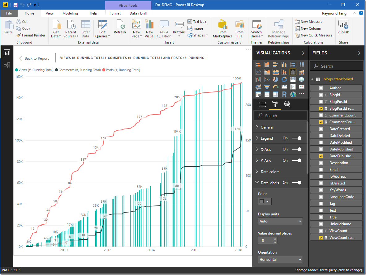Open the Modeling ribbon tab
Screen dimensions: 366x275
(x=70, y=13)
